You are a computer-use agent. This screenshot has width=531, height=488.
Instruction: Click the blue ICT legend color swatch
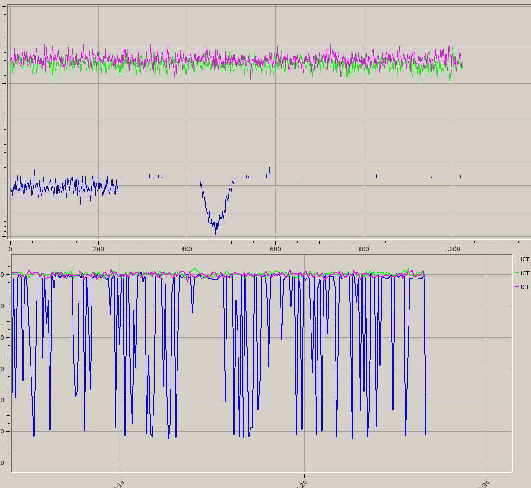coord(517,259)
